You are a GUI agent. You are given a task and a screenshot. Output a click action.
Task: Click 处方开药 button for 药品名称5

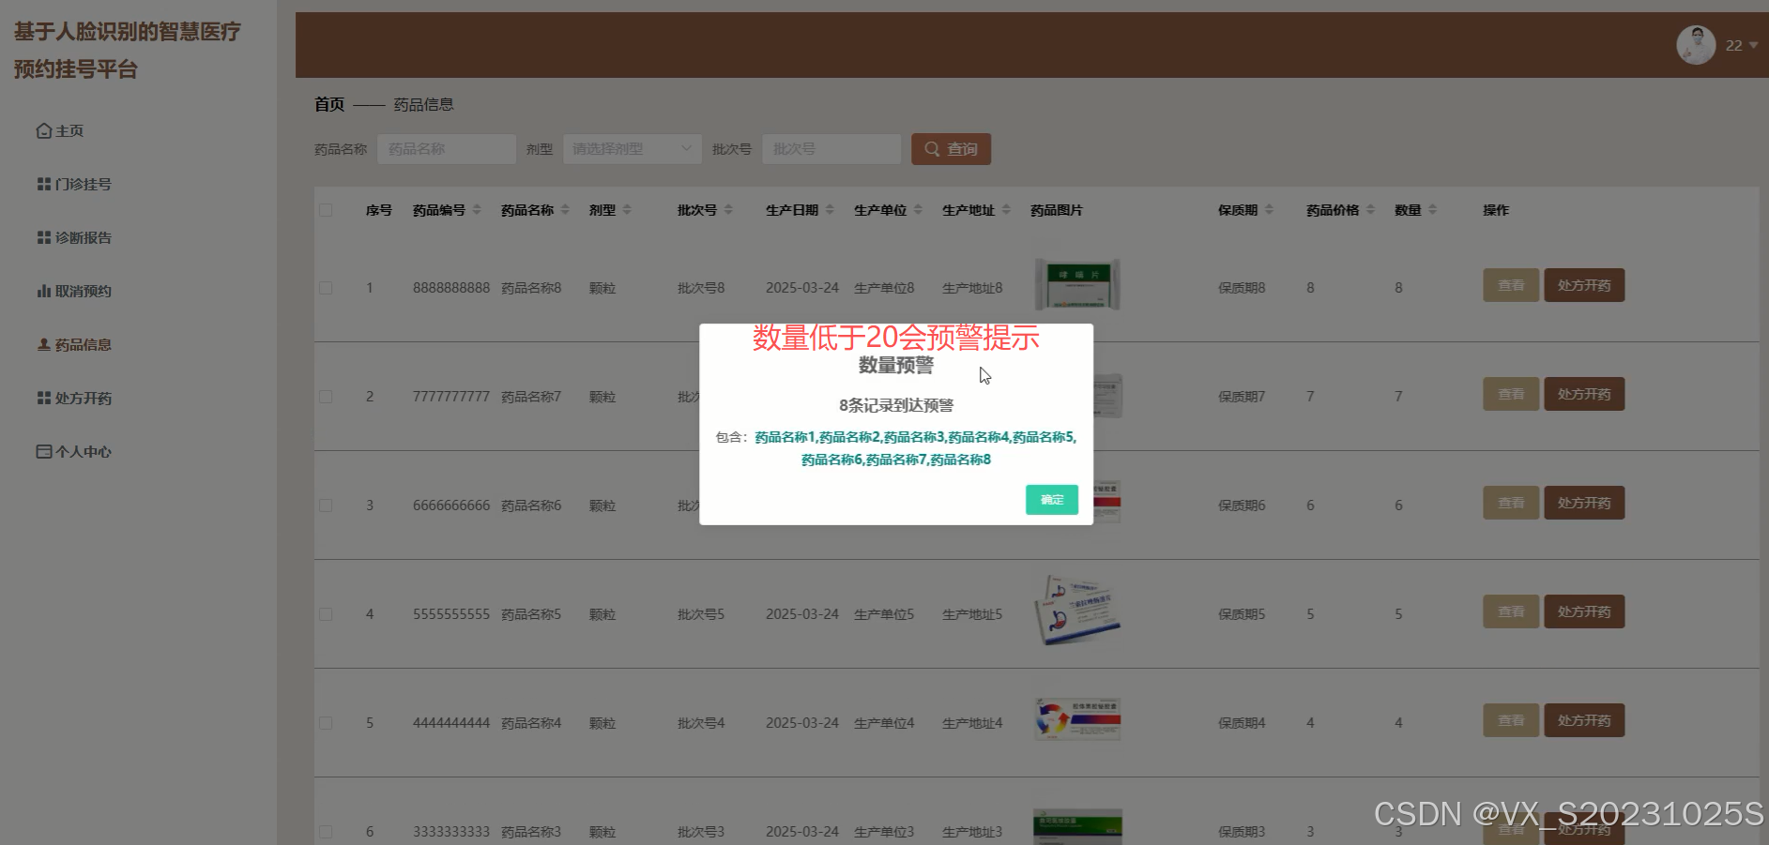(1584, 611)
